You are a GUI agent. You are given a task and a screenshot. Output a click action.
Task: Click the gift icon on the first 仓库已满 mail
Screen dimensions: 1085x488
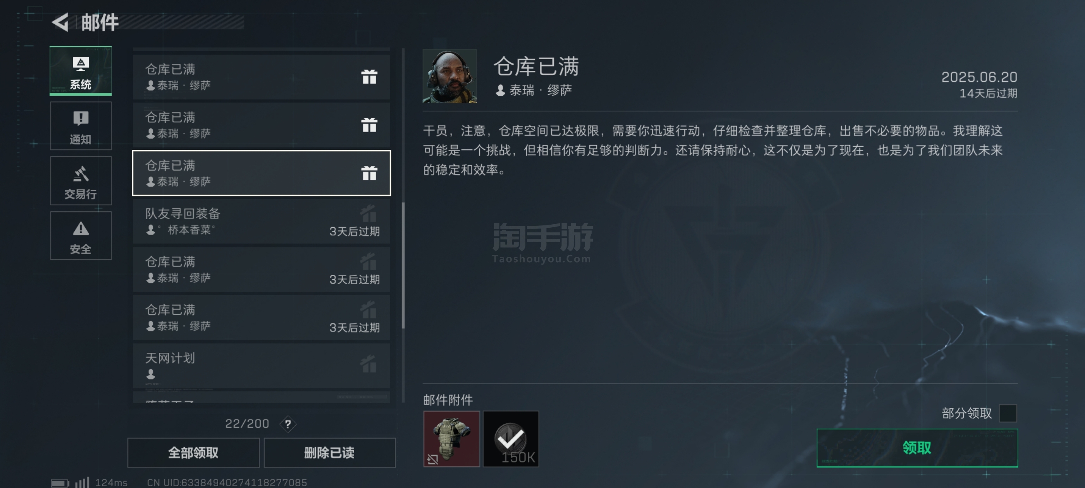pos(369,77)
